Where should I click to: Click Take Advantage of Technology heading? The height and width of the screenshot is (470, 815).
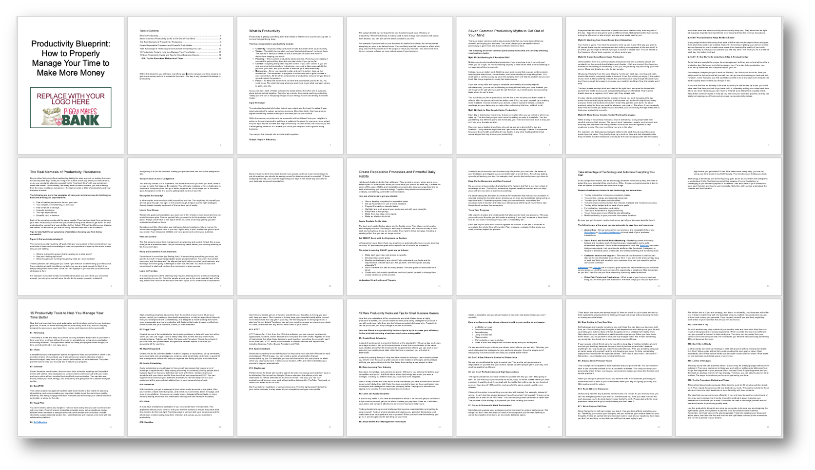617,174
